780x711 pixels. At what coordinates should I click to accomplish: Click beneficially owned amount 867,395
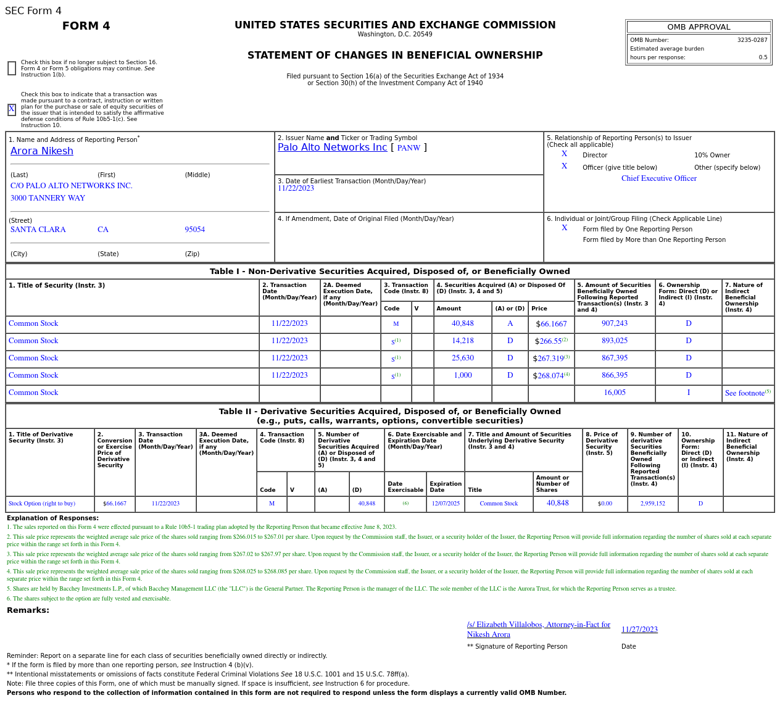pos(615,358)
